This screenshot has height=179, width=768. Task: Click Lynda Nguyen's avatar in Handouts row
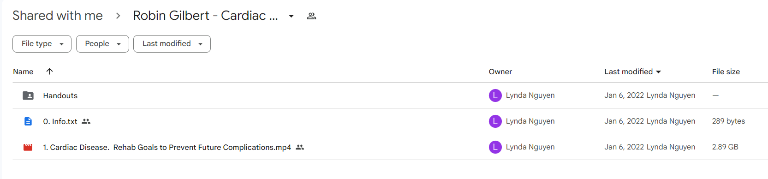[x=495, y=95]
